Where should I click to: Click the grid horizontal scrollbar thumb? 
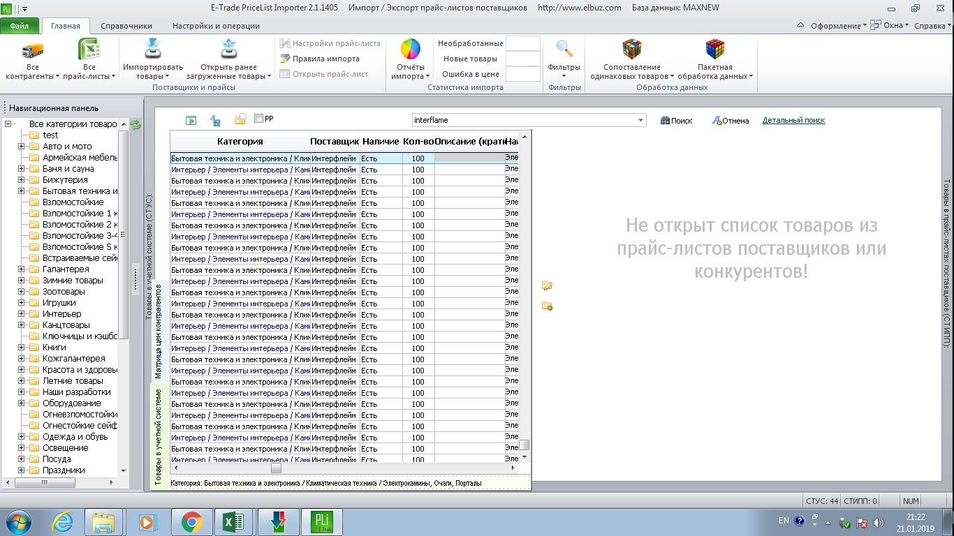point(276,468)
